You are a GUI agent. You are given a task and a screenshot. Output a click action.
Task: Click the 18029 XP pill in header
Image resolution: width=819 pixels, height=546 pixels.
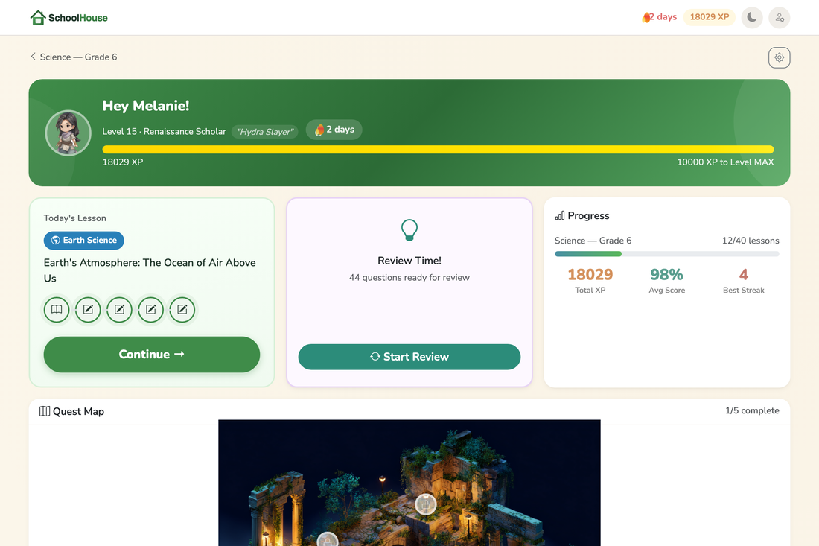click(709, 17)
